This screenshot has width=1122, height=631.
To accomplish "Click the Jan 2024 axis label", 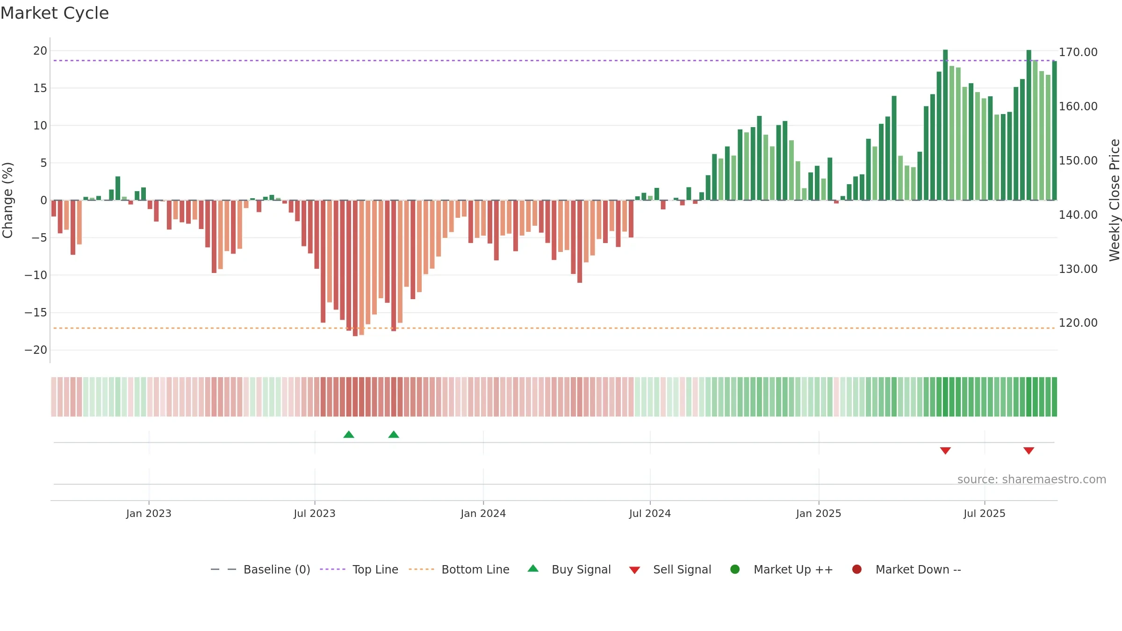I will 483,513.
